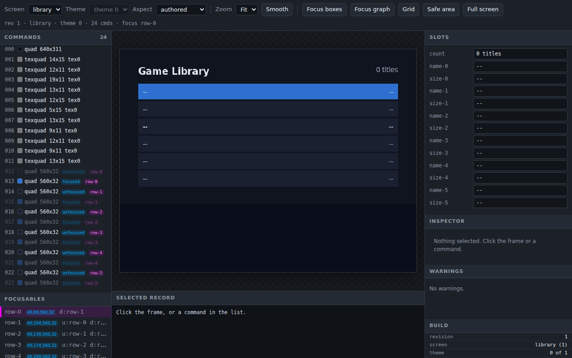This screenshot has height=358, width=572.
Task: Click color swatch of command 000
Action: point(20,49)
